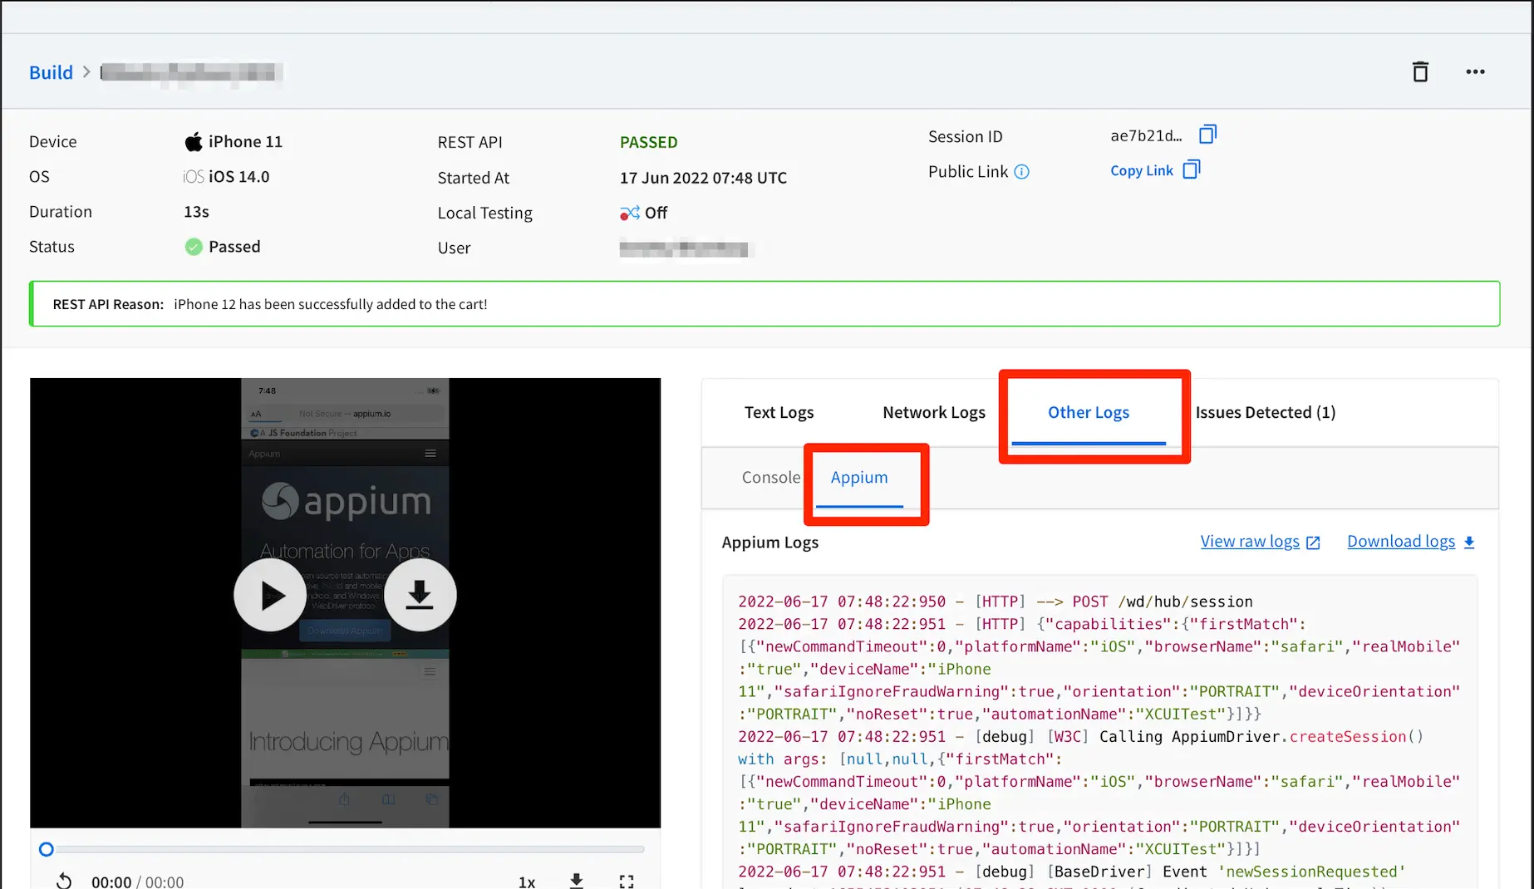The width and height of the screenshot is (1534, 889).
Task: Click the large download video button
Action: 420,595
